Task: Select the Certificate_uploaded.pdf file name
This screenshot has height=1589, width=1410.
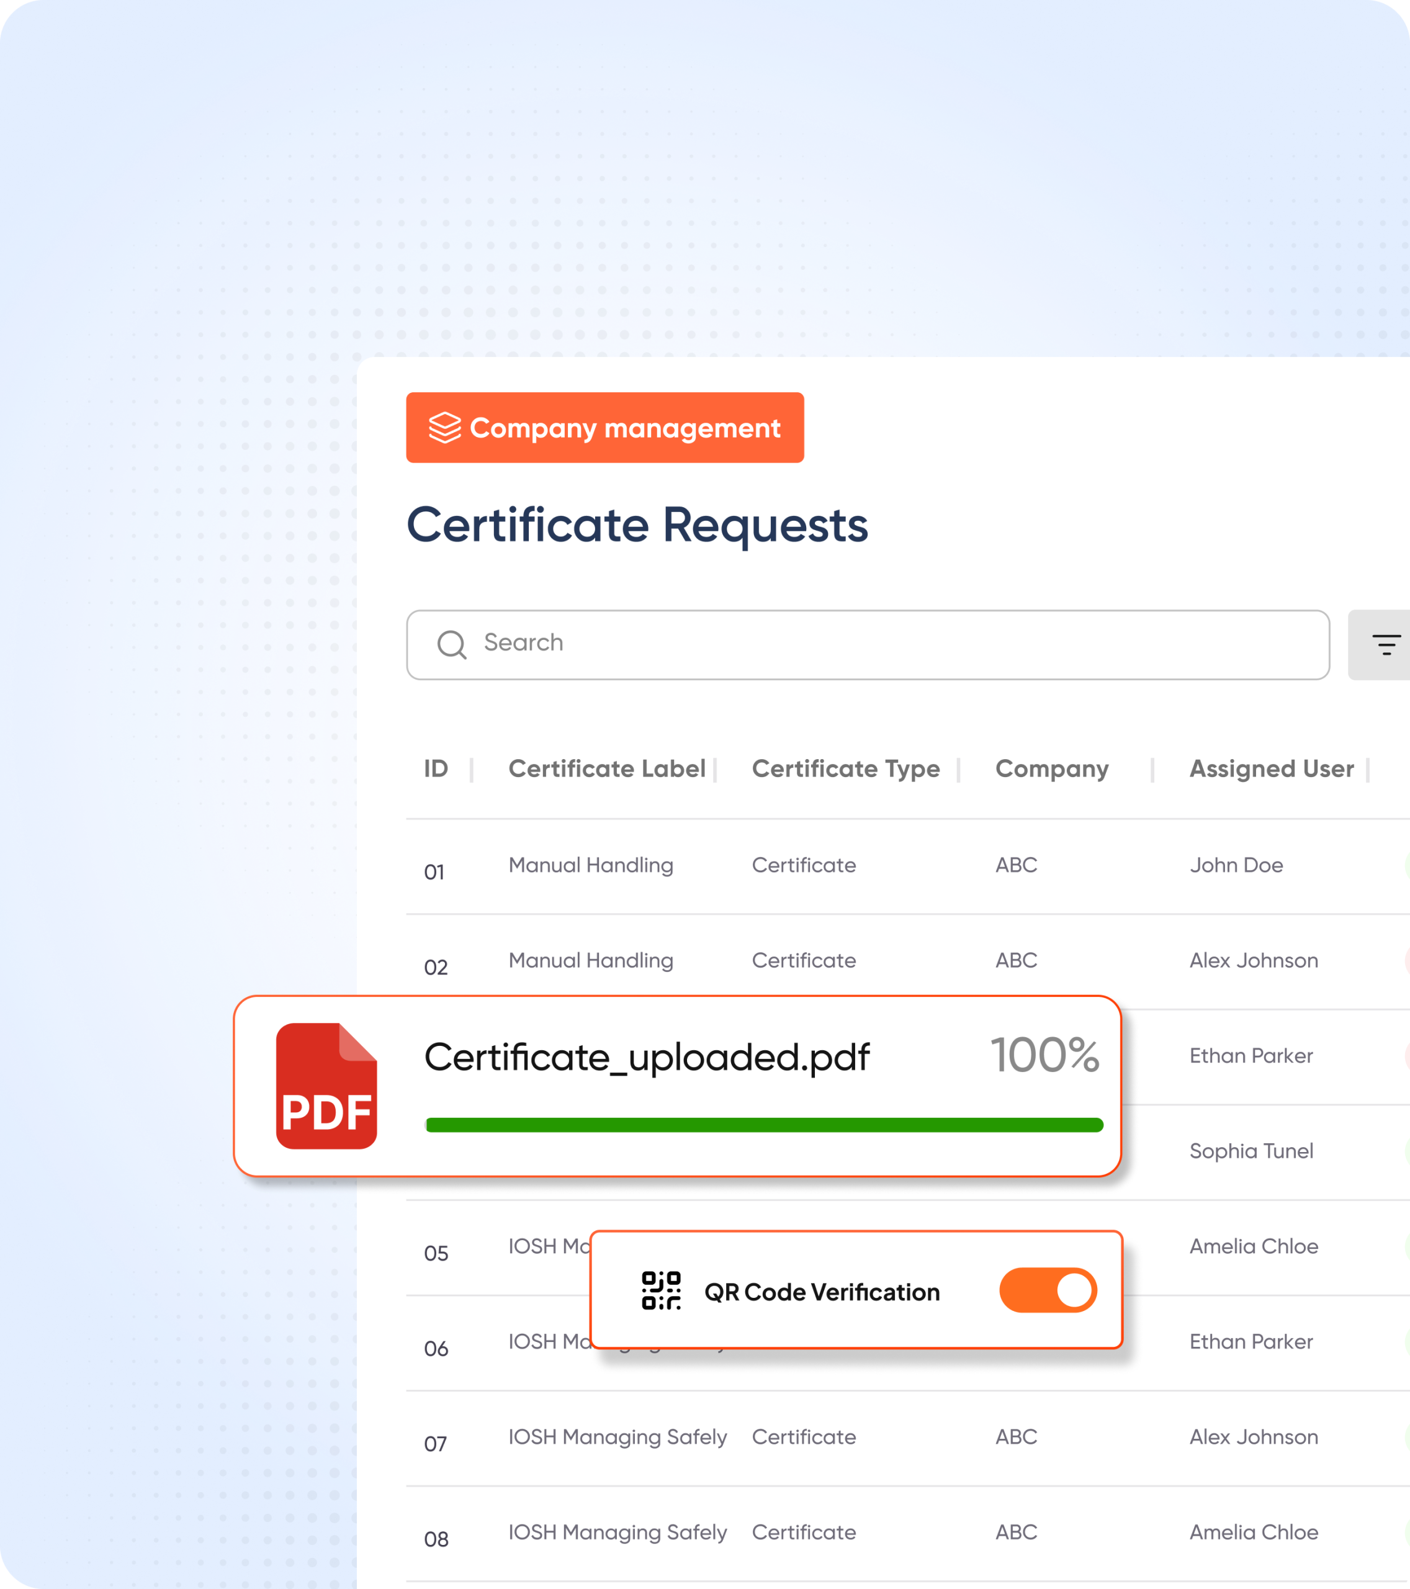Action: tap(647, 1057)
